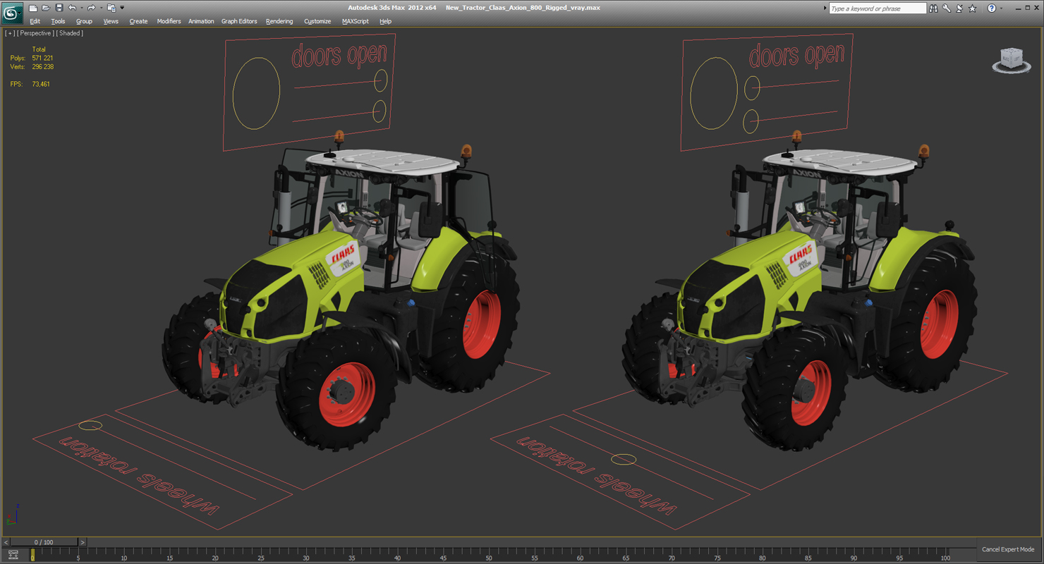Click the Redo arrow icon
This screenshot has height=564, width=1044.
click(91, 8)
